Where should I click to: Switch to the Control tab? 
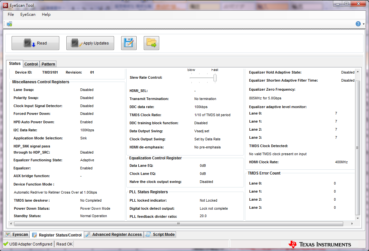click(x=31, y=64)
